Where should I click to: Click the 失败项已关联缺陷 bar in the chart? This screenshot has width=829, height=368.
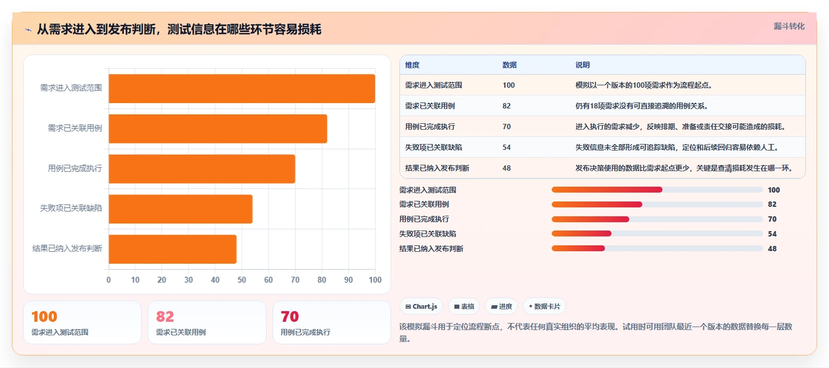click(180, 209)
